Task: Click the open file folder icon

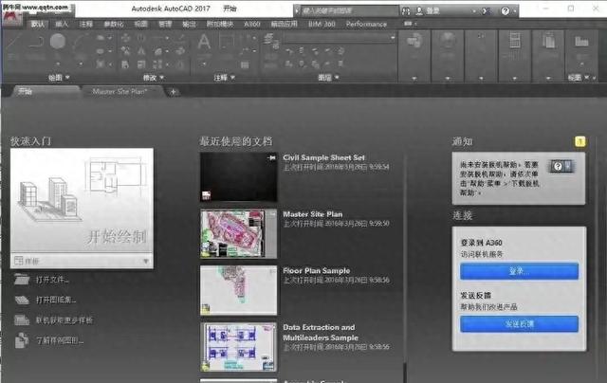Action: [x=21, y=281]
